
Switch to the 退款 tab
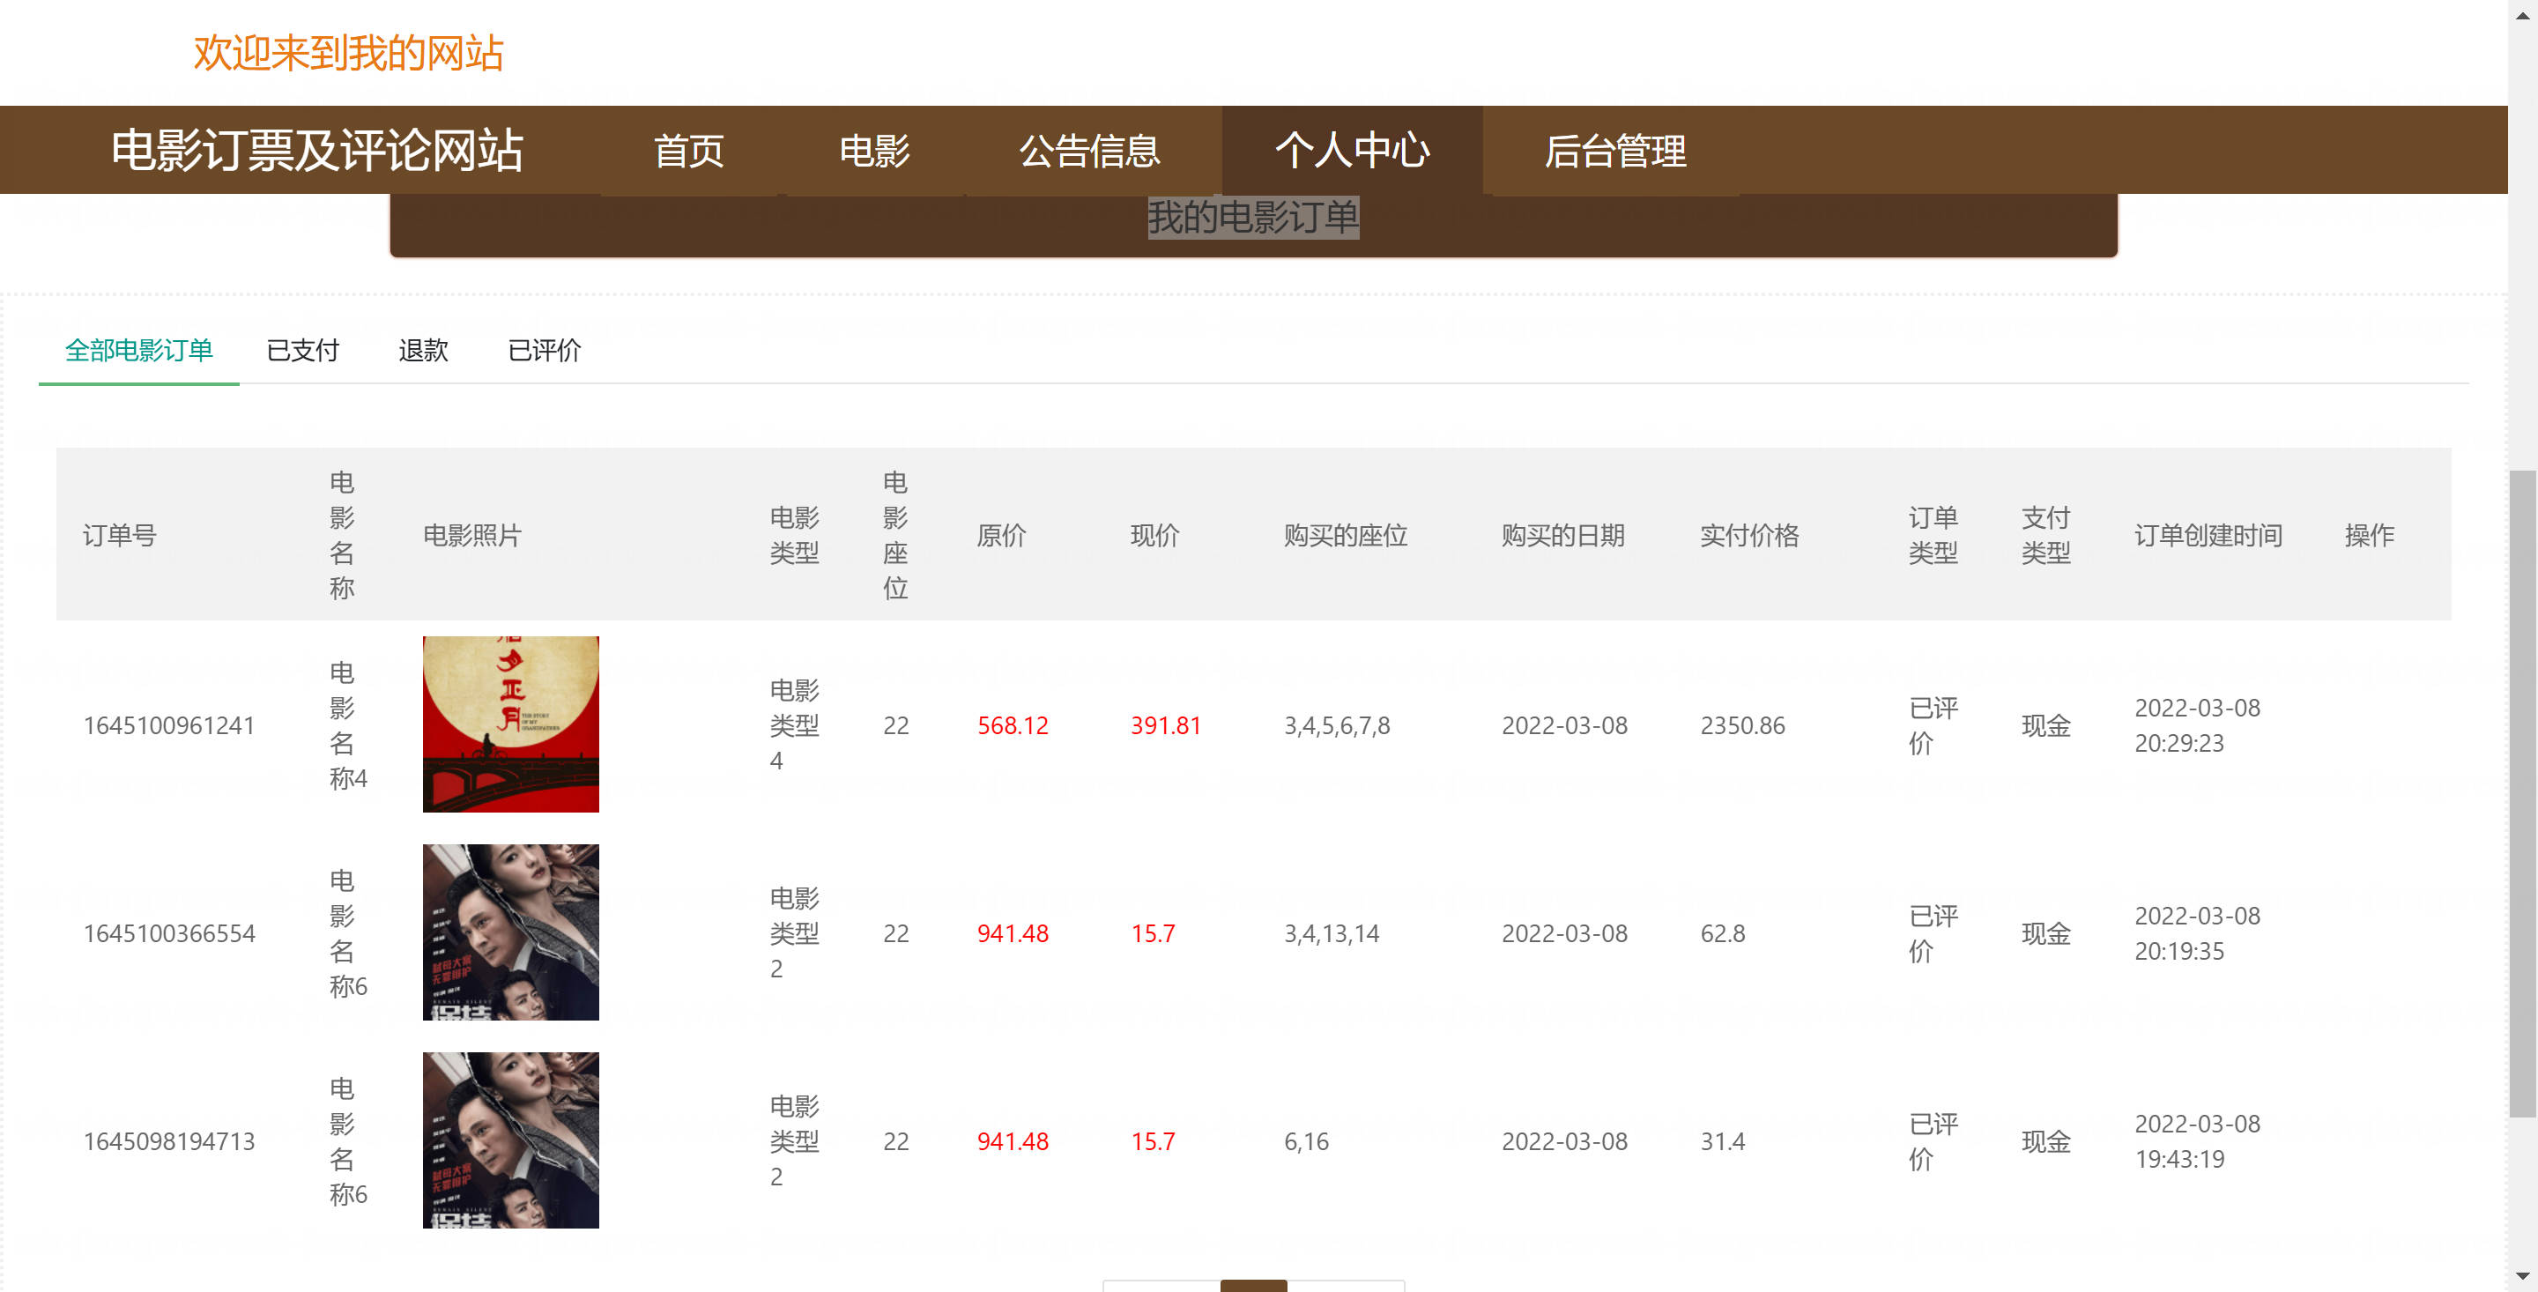(423, 351)
